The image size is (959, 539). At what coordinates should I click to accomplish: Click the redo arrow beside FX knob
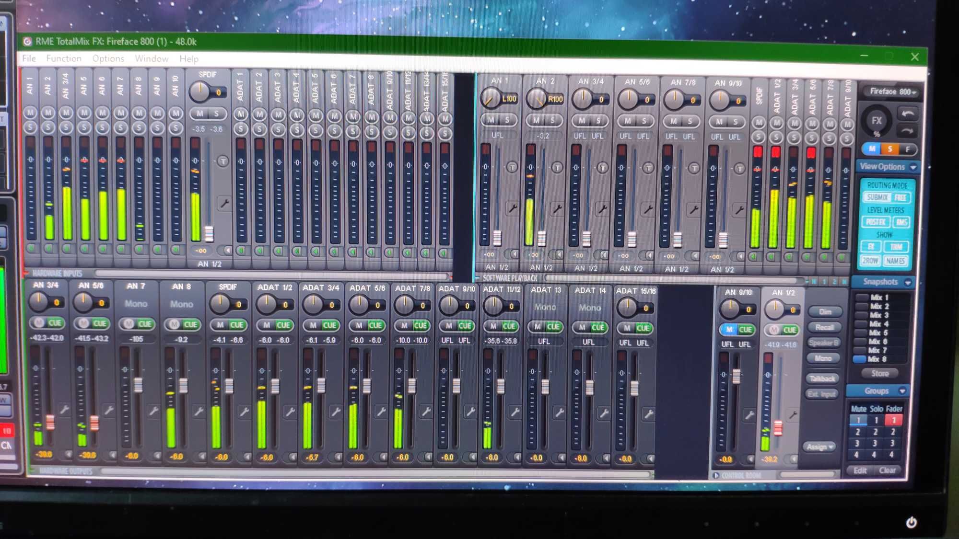907,130
